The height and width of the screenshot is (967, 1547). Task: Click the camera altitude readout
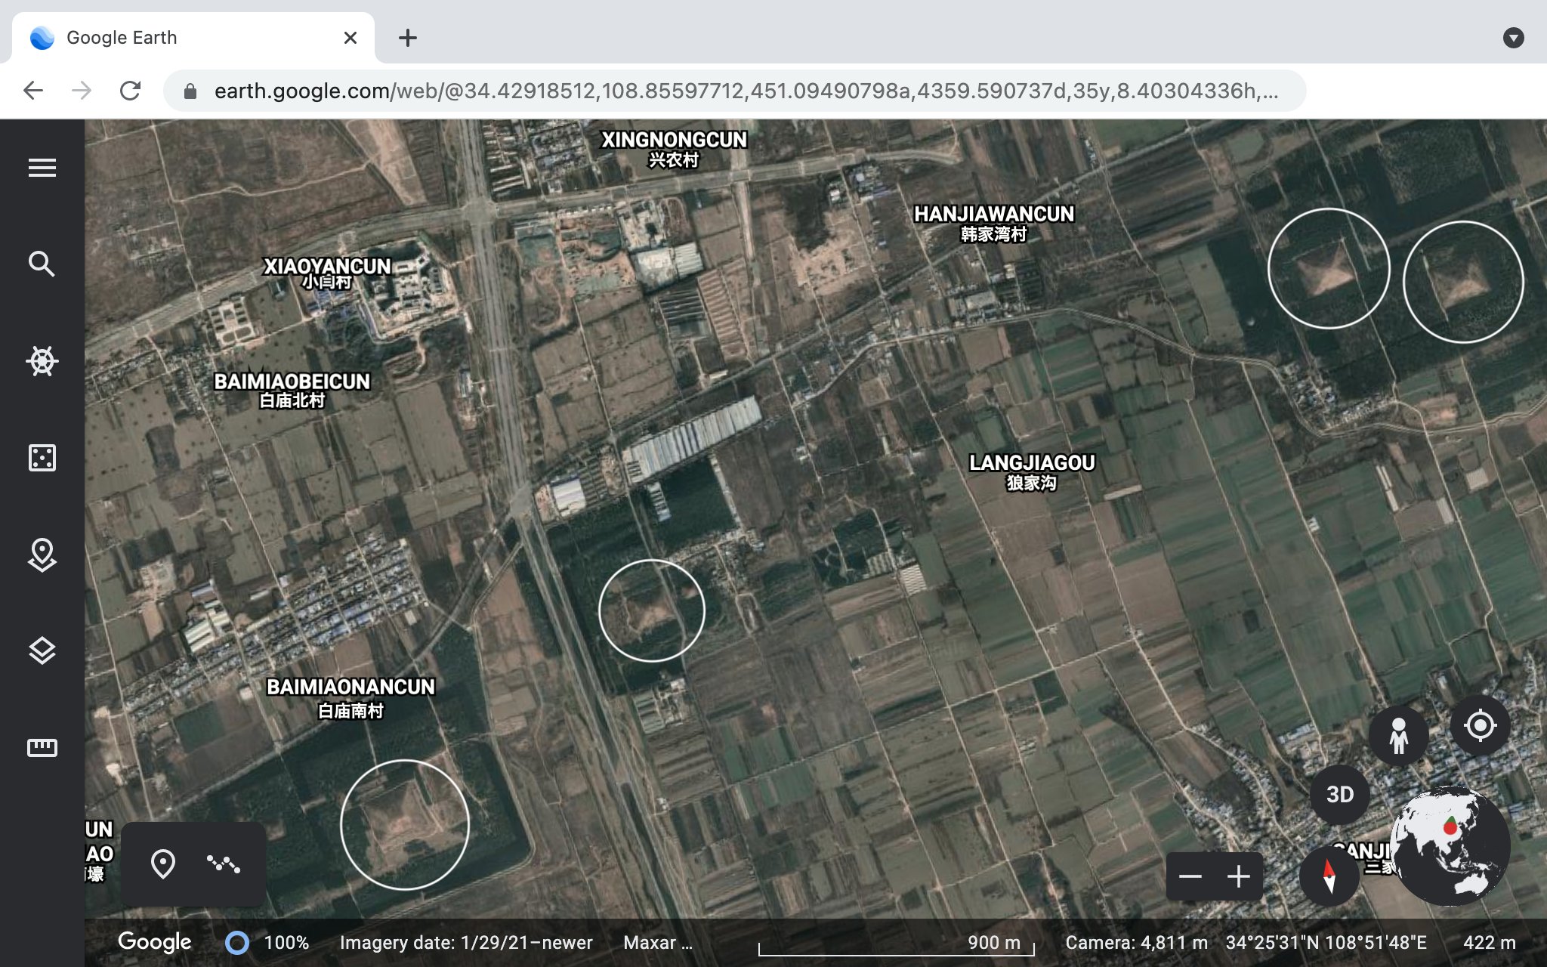point(1136,943)
